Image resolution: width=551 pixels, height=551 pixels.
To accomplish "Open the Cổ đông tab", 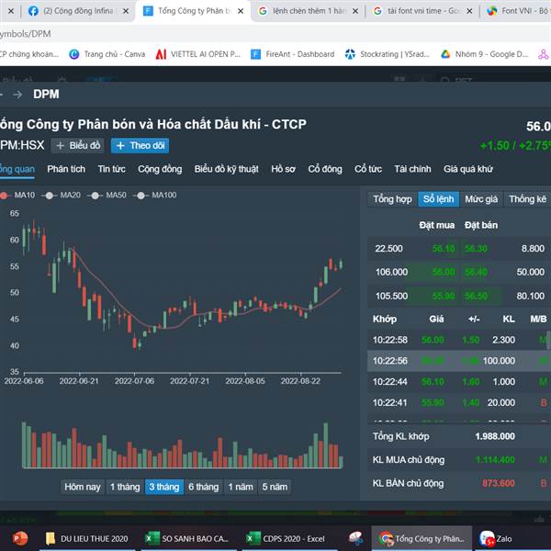I will pyautogui.click(x=325, y=169).
